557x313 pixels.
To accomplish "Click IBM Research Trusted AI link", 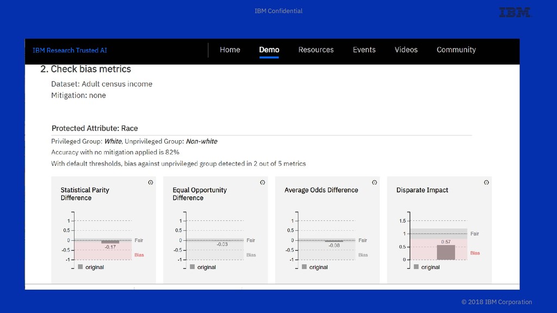I will pyautogui.click(x=70, y=51).
